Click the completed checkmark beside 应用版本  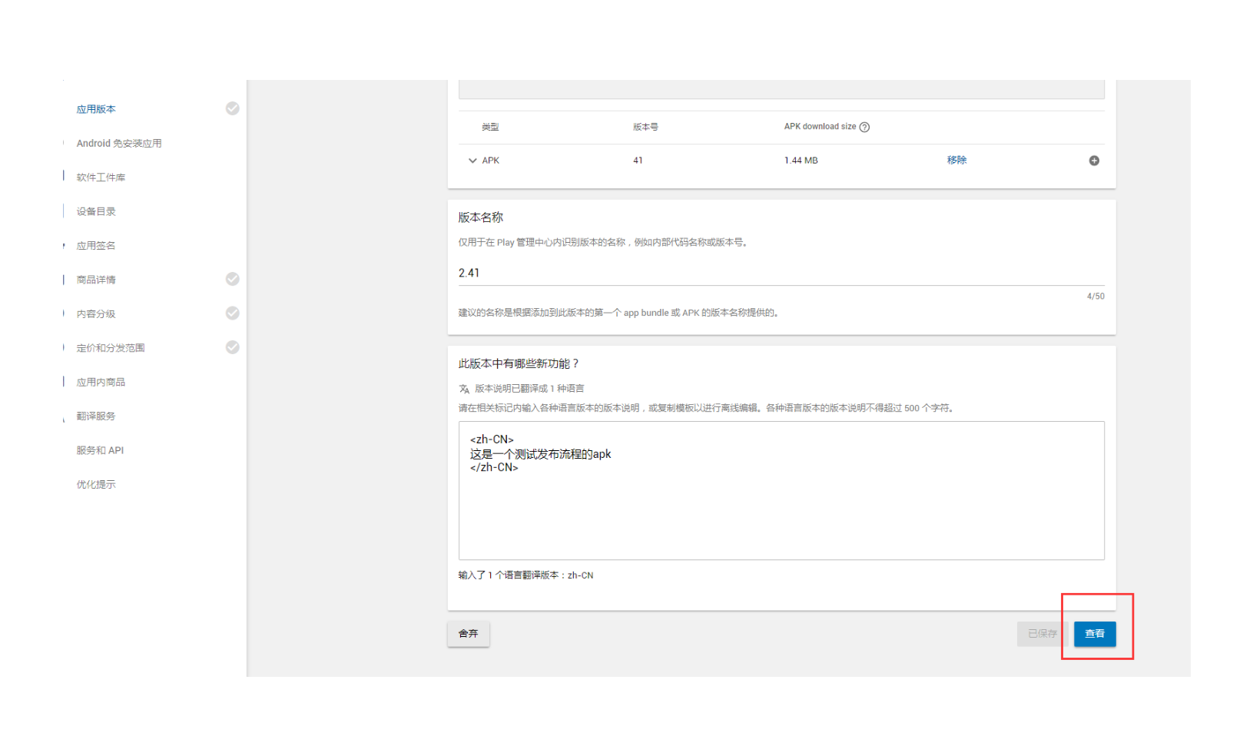[233, 108]
